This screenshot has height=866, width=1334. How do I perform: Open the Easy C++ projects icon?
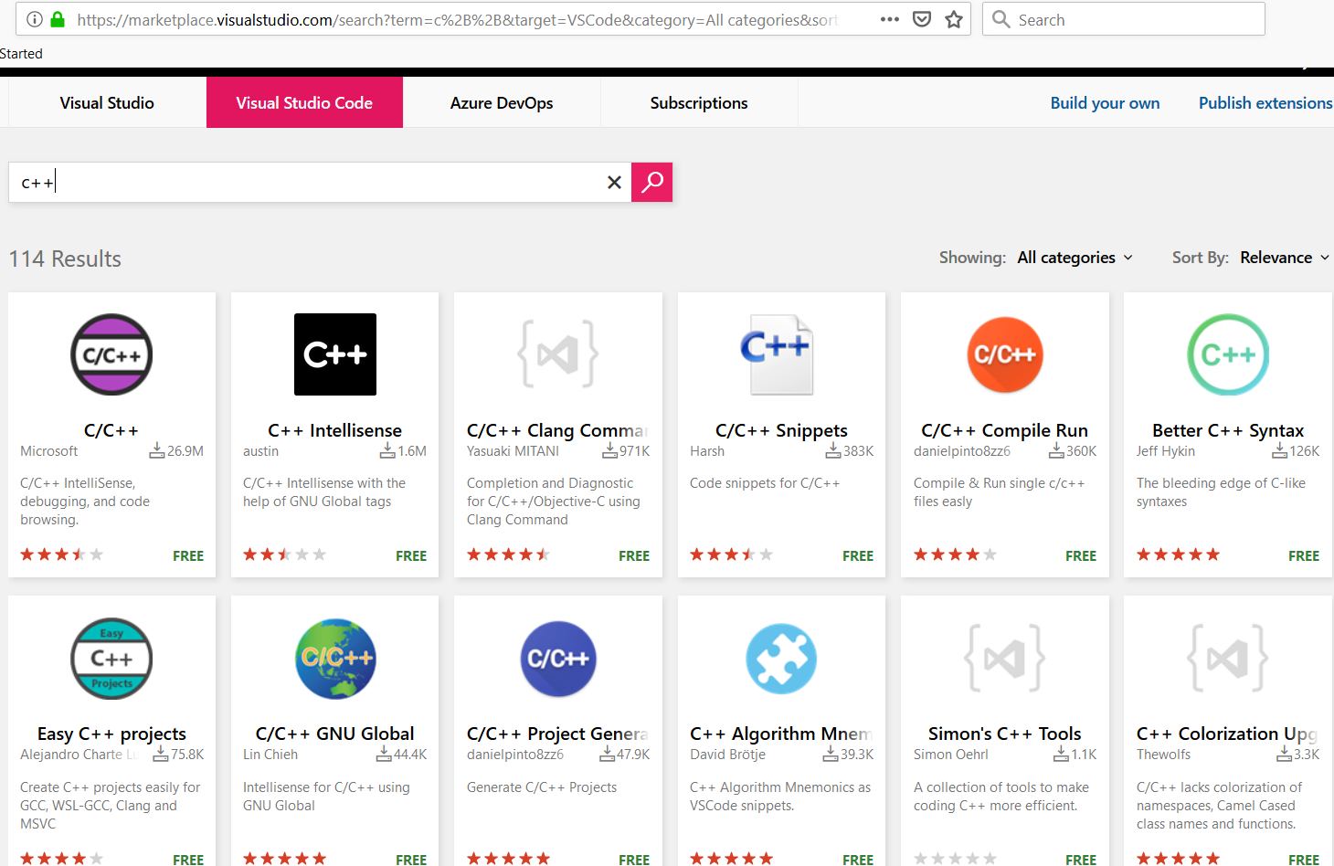111,659
